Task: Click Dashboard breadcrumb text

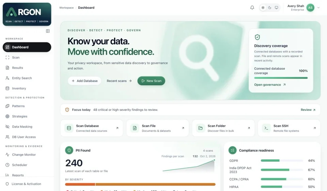Action: (x=86, y=8)
